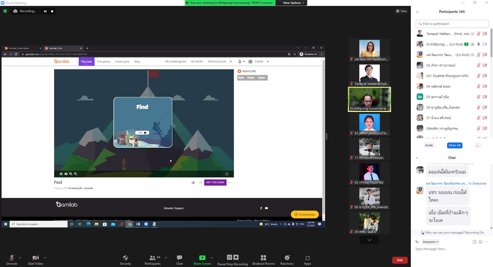Open new browser tab plus button
The width and height of the screenshot is (493, 267).
click(x=87, y=48)
